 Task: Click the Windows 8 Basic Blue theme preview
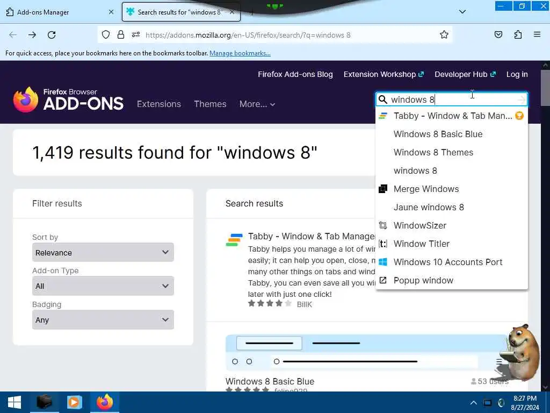[x=366, y=353]
